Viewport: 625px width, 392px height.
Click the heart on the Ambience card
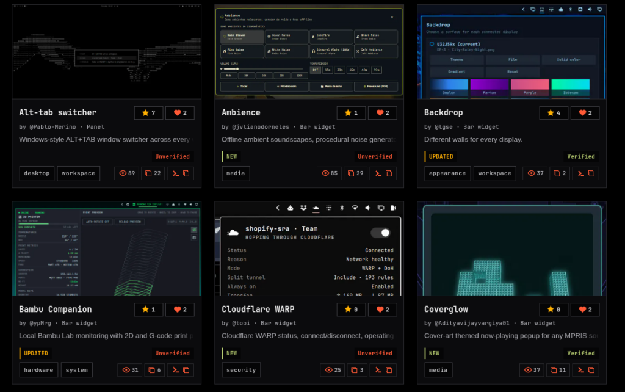pos(382,113)
